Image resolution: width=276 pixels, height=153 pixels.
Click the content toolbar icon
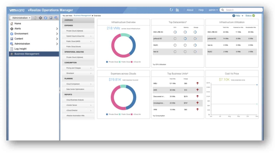pos(51,18)
